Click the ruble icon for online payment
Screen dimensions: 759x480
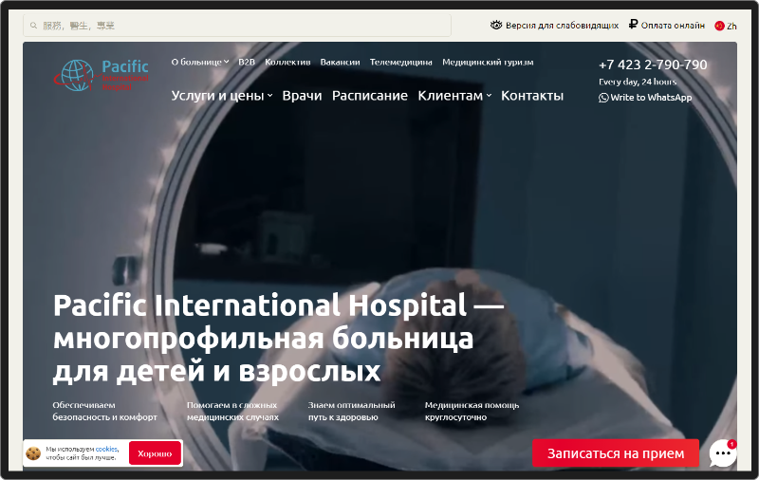pos(633,25)
